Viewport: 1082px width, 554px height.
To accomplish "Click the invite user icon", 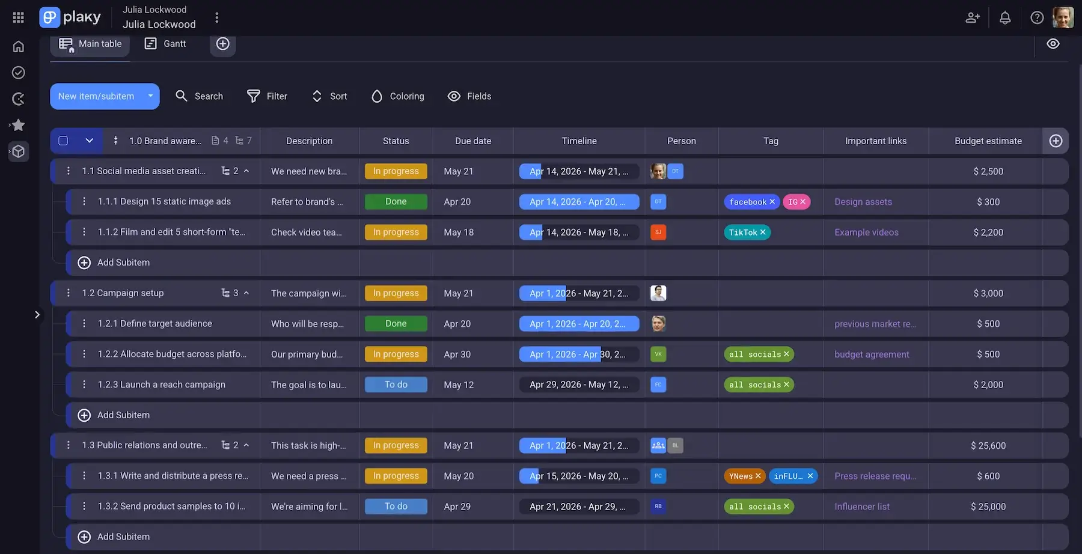I will point(973,17).
